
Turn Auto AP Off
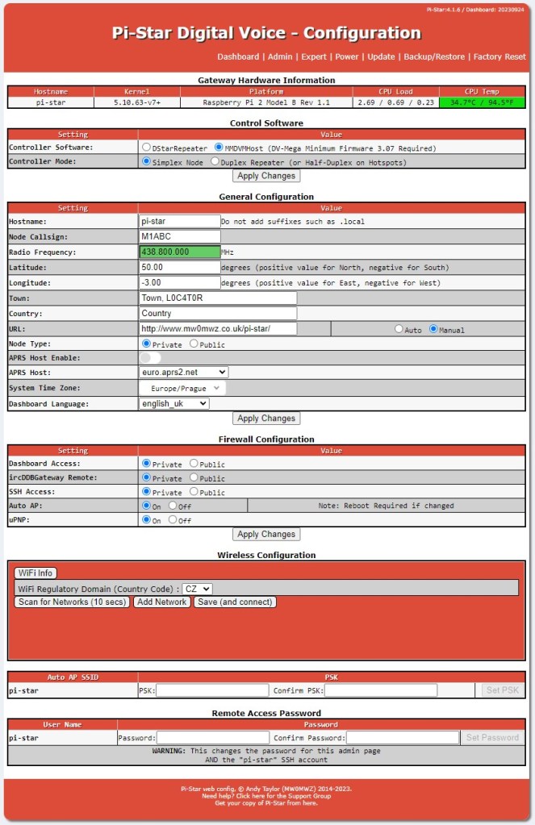pos(173,506)
